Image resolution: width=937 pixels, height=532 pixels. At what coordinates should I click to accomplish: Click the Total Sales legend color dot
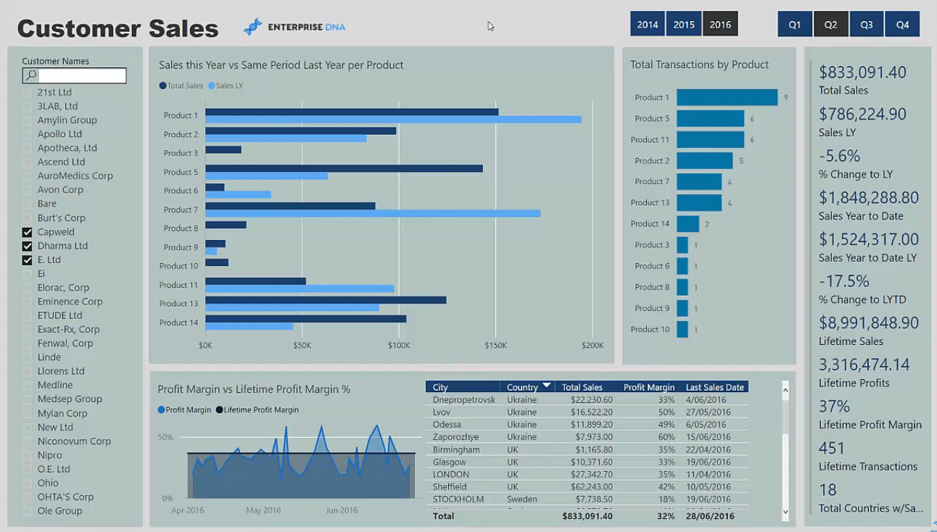coord(162,86)
